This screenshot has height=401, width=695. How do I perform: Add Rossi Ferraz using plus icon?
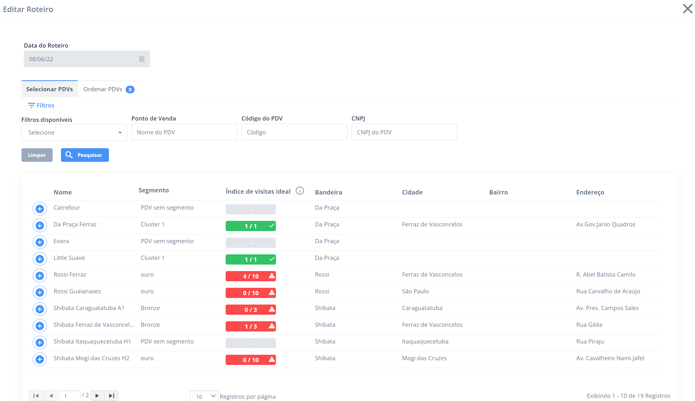click(40, 276)
